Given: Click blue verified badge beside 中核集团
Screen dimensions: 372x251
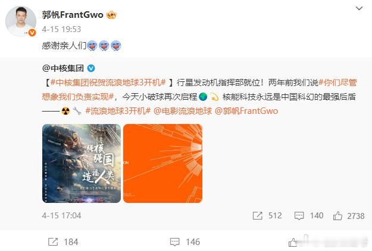Looking at the screenshot, I should 91,68.
